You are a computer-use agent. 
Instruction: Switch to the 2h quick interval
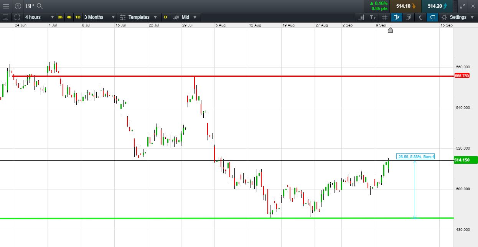60,17
